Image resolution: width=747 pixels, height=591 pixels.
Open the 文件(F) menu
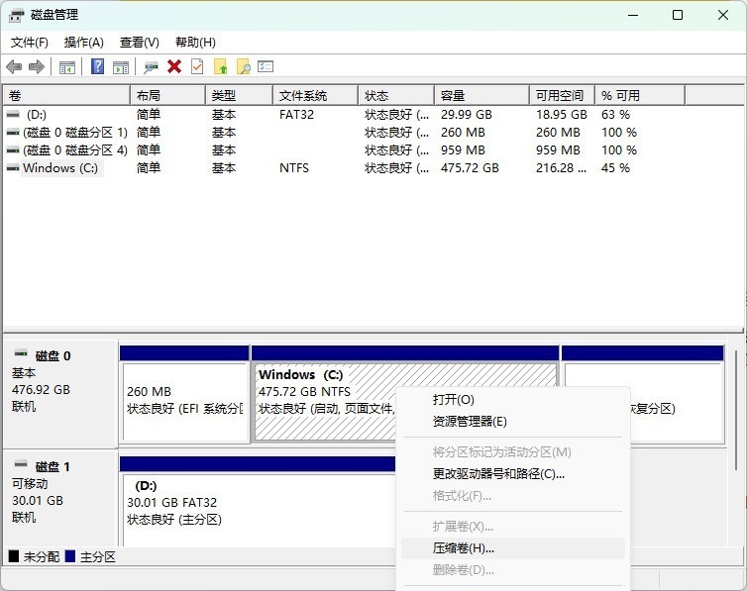point(30,43)
